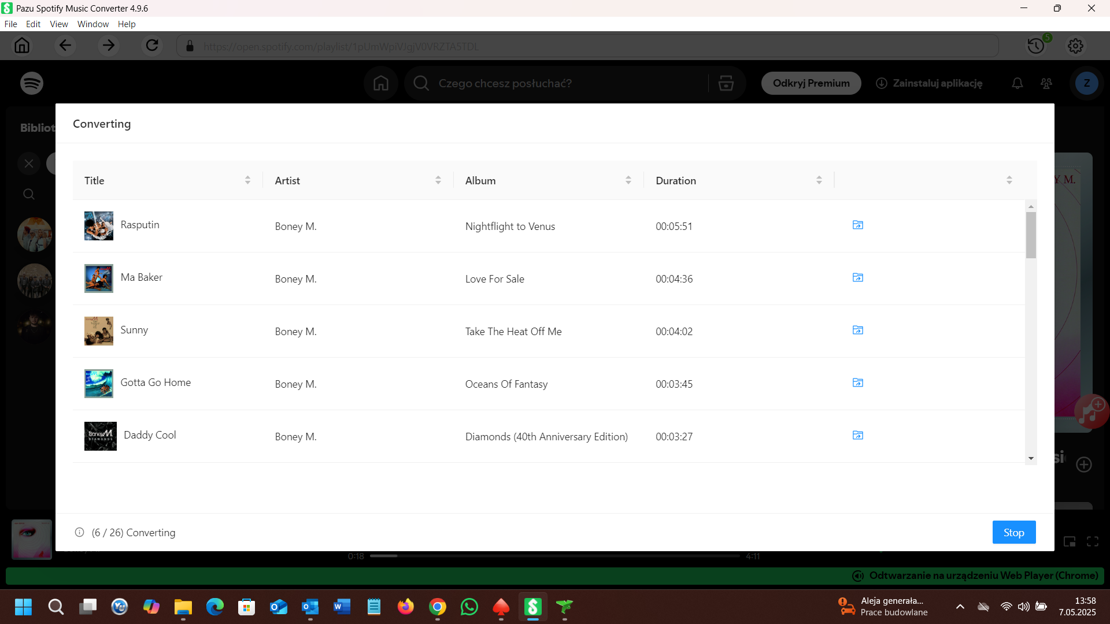
Task: Click the home navigation icon
Action: (x=22, y=46)
